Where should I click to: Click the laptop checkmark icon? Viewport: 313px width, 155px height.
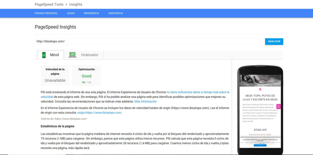[73, 55]
